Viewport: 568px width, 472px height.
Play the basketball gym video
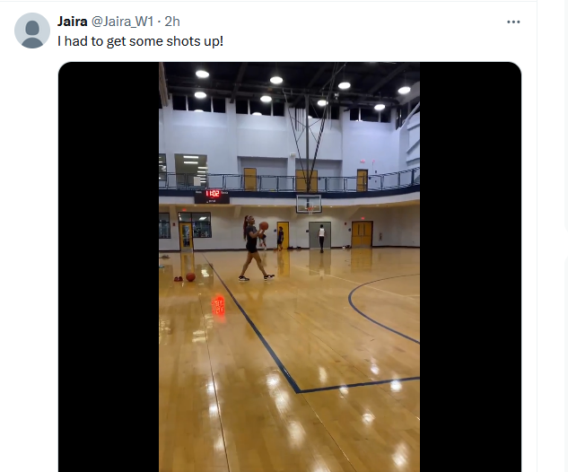(290, 267)
